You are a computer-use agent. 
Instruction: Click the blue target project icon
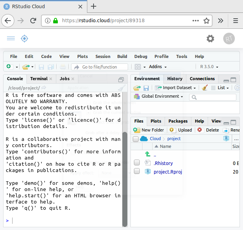pyautogui.click(x=24, y=39)
